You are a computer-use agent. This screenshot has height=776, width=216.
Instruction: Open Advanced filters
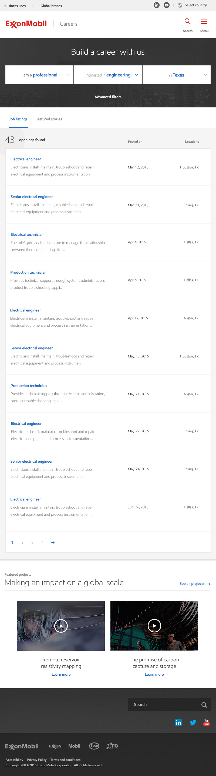pos(108,97)
